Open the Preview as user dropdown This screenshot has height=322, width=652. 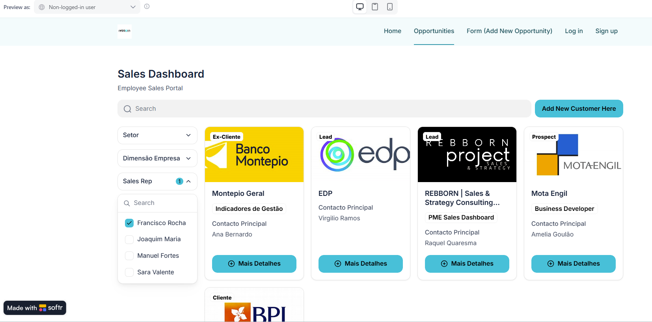pos(87,7)
